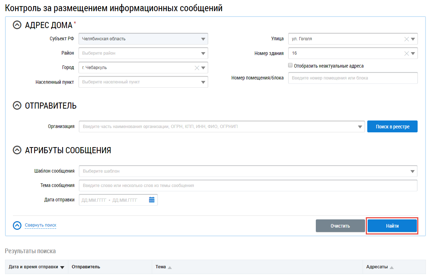Expand the Район dropdown list

203,53
